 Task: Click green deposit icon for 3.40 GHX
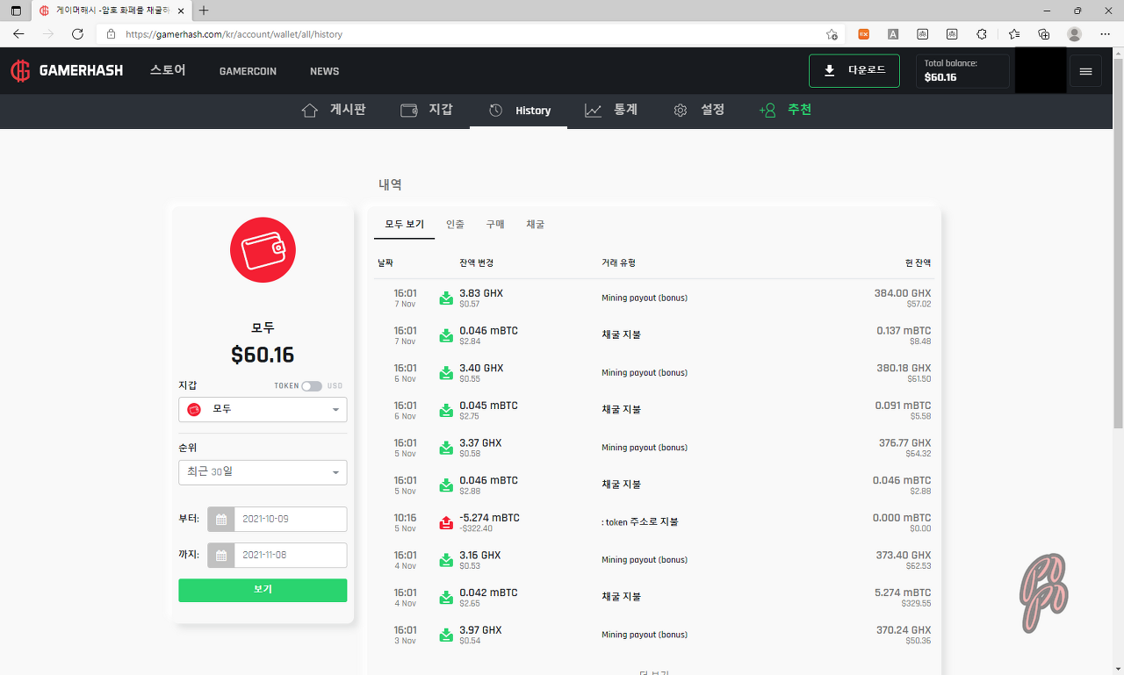446,373
